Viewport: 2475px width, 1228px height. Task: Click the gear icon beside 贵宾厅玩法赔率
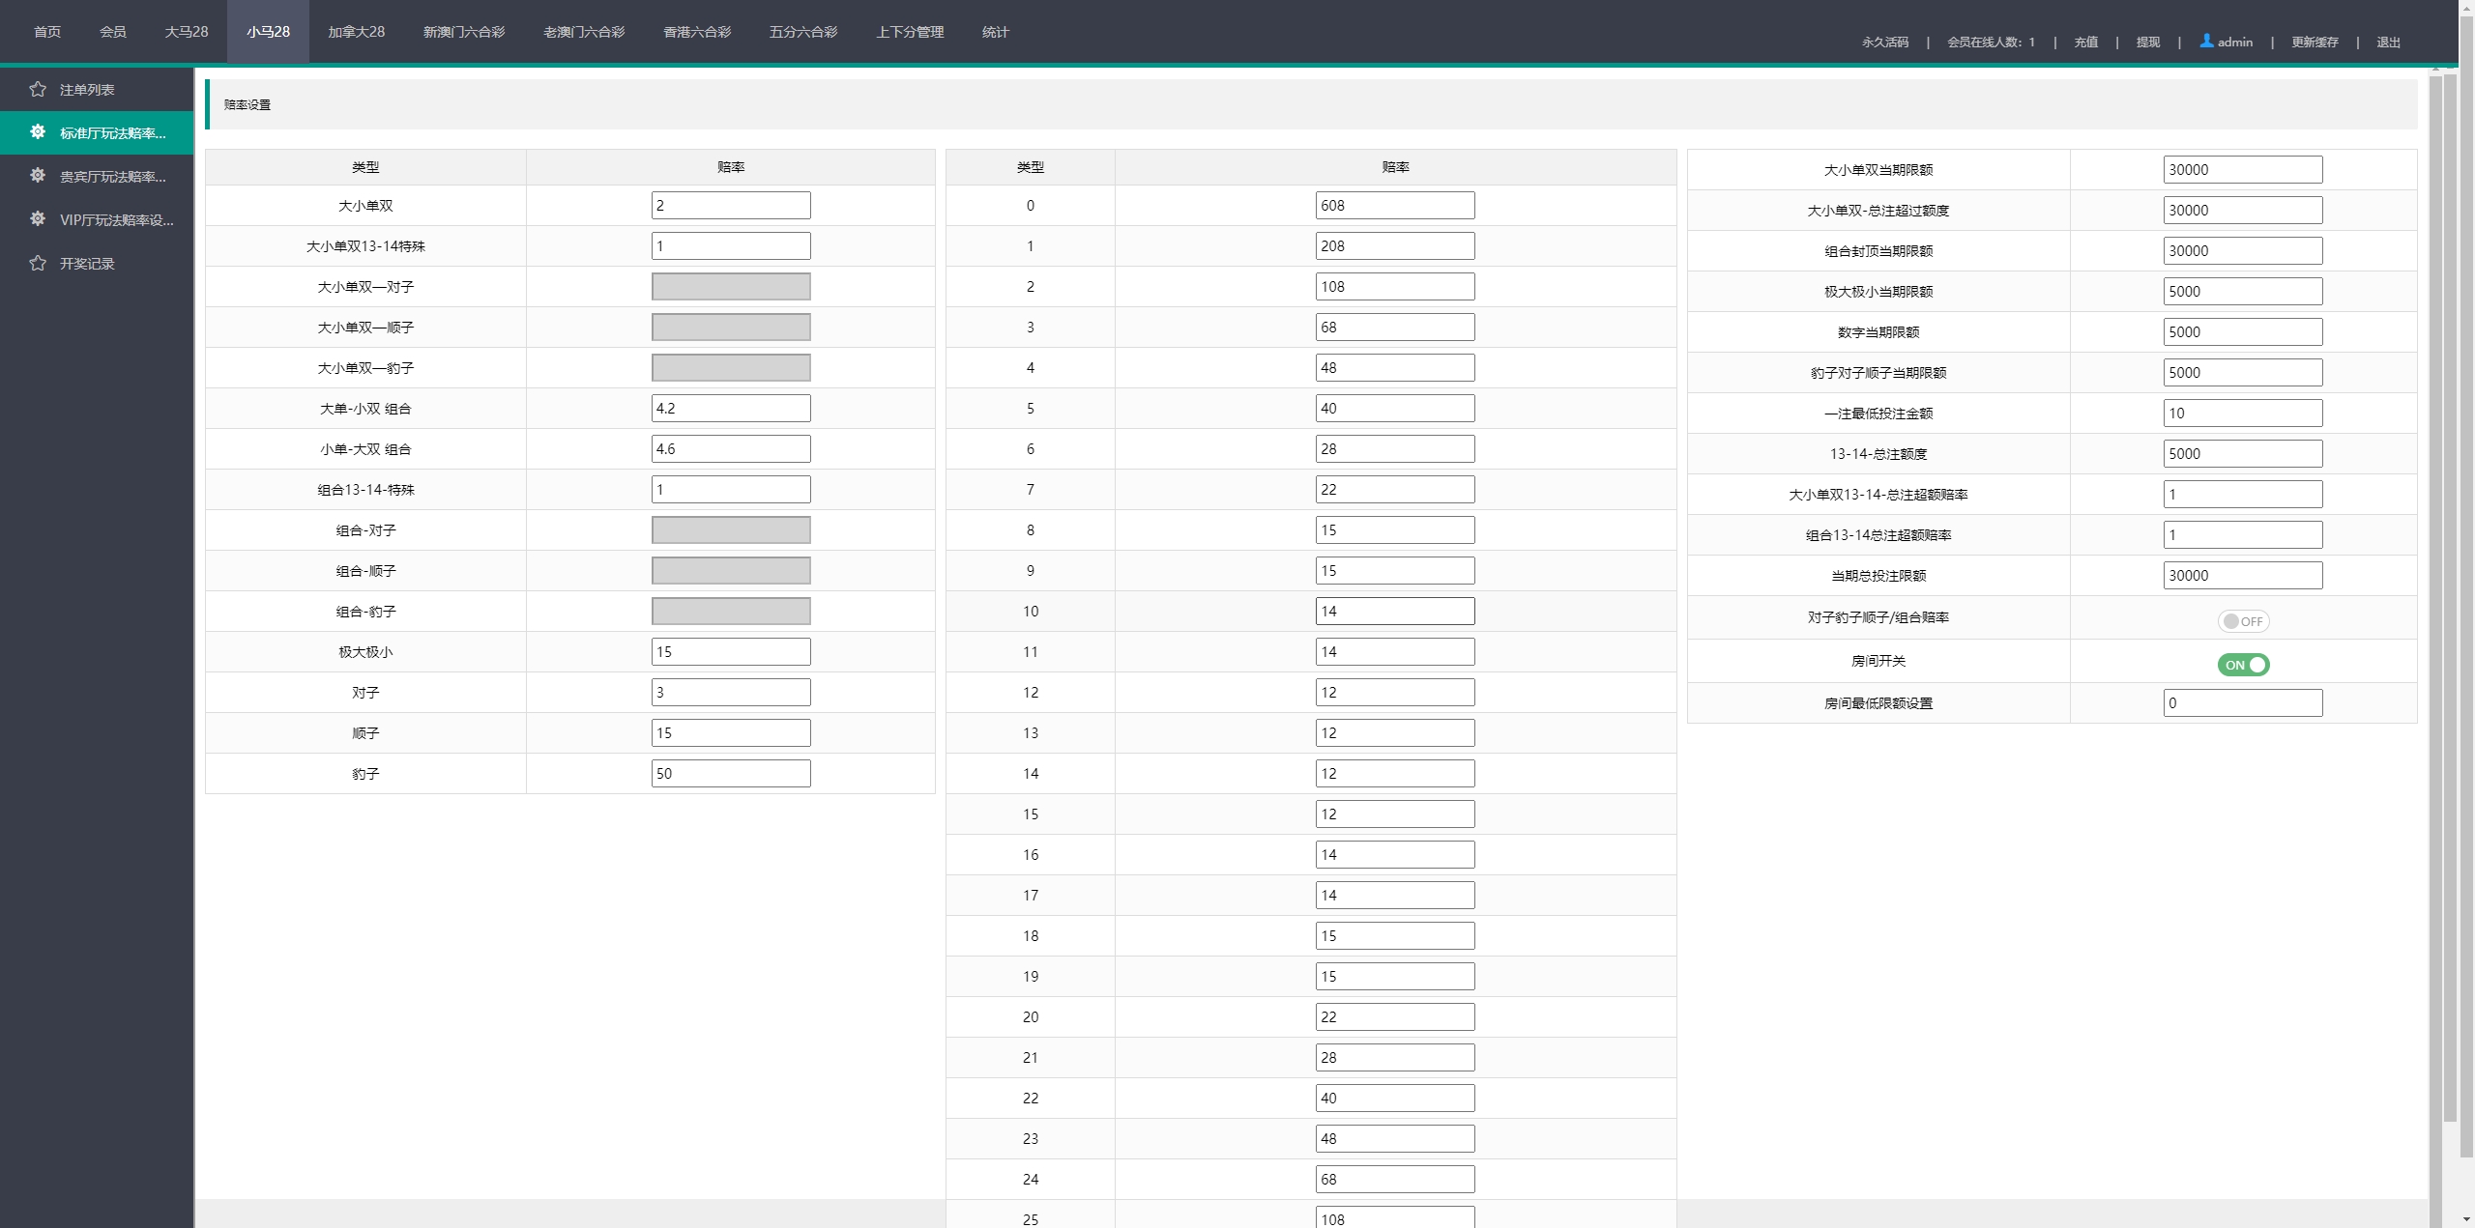click(38, 176)
